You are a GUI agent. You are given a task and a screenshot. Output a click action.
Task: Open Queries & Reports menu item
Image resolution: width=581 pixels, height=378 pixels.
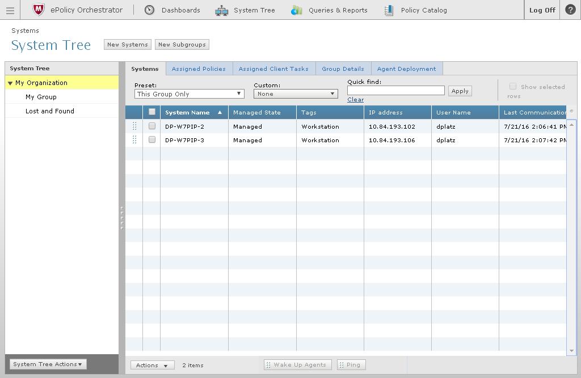pos(338,10)
